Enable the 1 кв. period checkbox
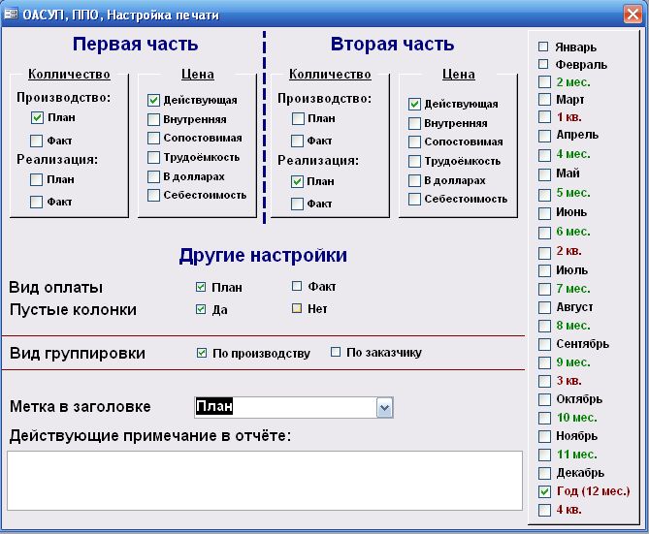Viewport: 649px width, 534px height. (544, 117)
